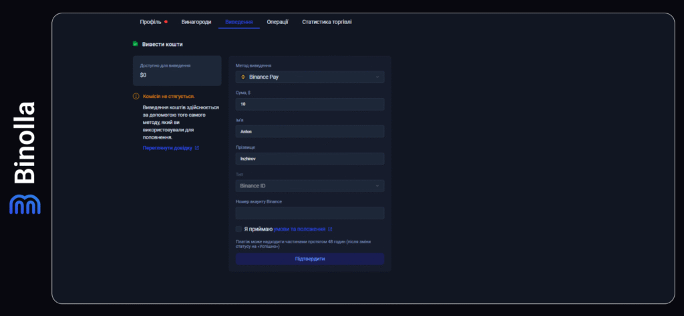Click the external-link icon after Переглянути довідку
The image size is (684, 316).
tap(197, 148)
